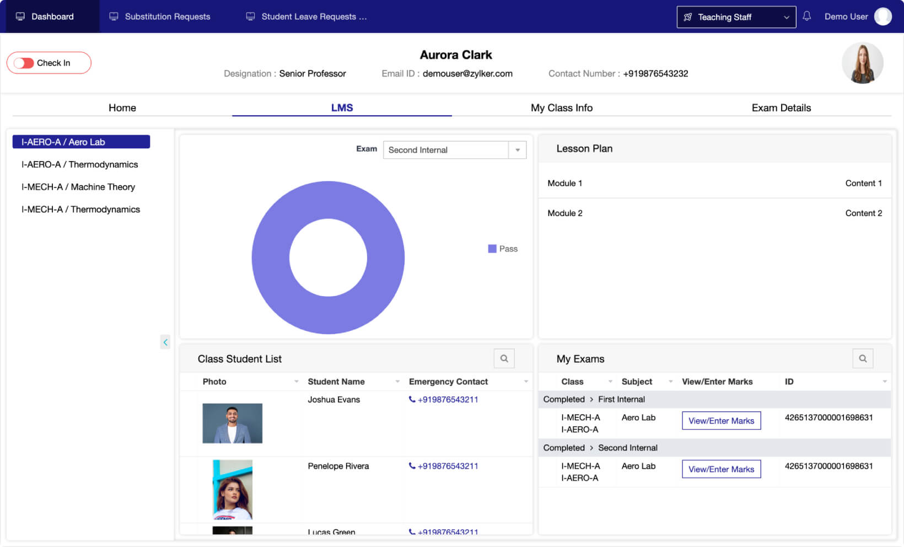Image resolution: width=904 pixels, height=547 pixels.
Task: Click the rocket icon in Teaching Staff selector
Action: tap(687, 17)
